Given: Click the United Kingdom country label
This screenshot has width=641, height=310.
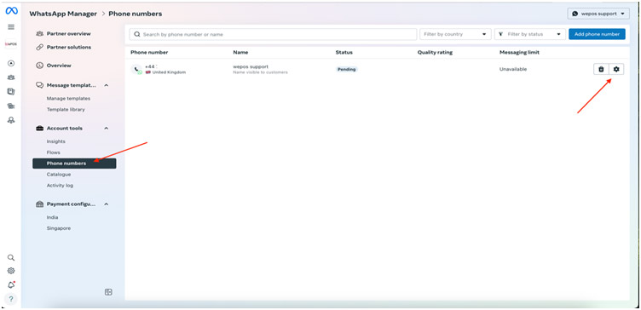Looking at the screenshot, I should 169,72.
